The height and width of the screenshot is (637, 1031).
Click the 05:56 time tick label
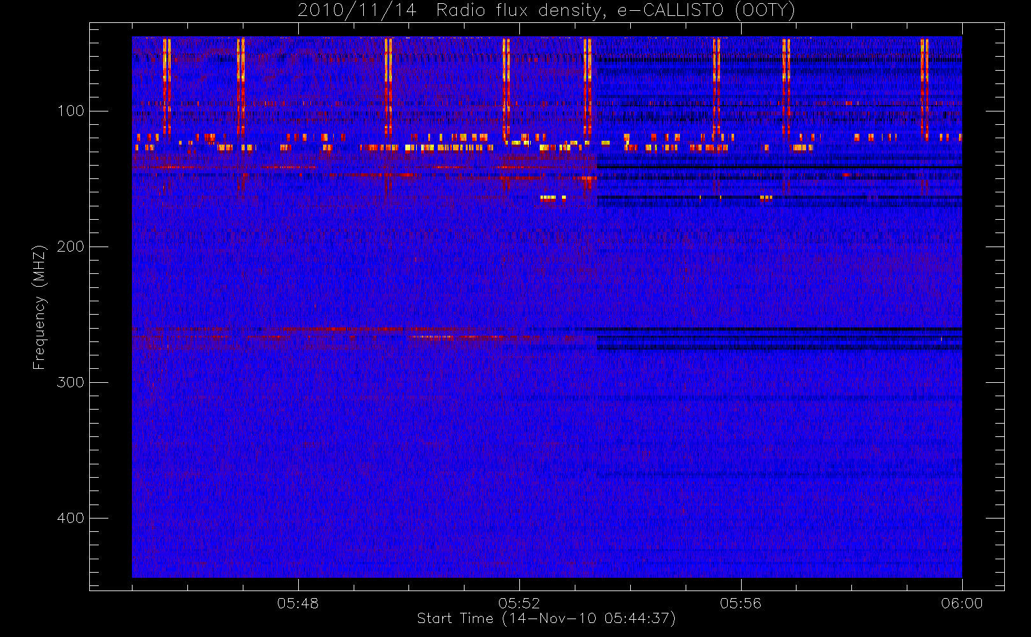tap(740, 603)
